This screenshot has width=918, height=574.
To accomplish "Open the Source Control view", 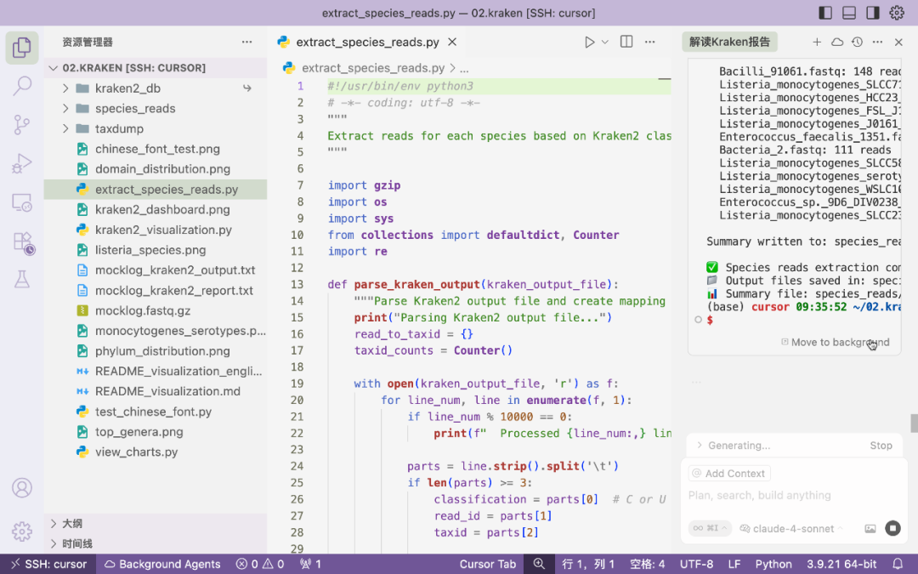I will point(21,125).
